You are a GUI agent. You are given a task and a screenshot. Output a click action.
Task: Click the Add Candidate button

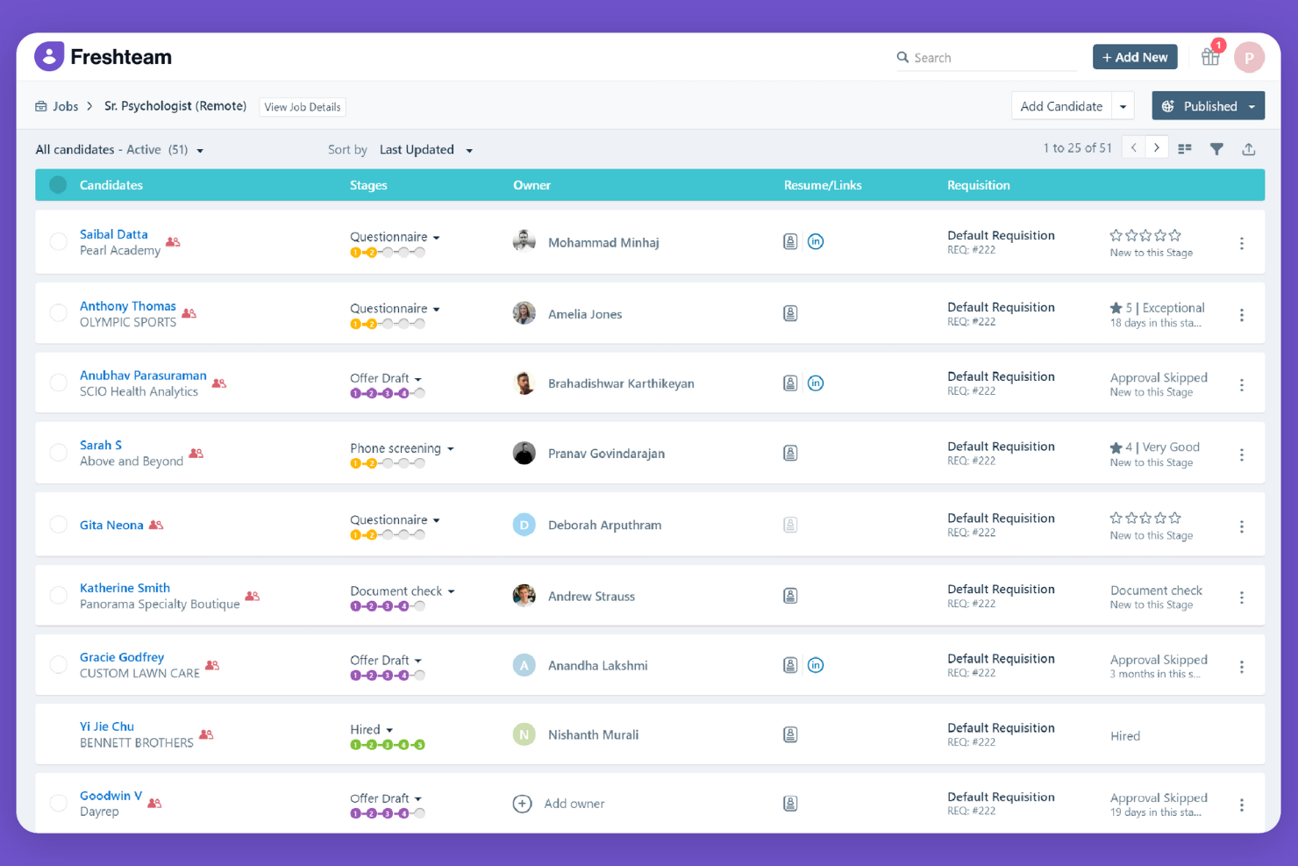click(x=1061, y=105)
